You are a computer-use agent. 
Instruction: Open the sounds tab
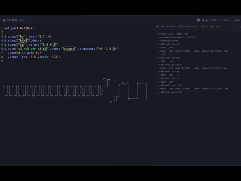[181, 26]
